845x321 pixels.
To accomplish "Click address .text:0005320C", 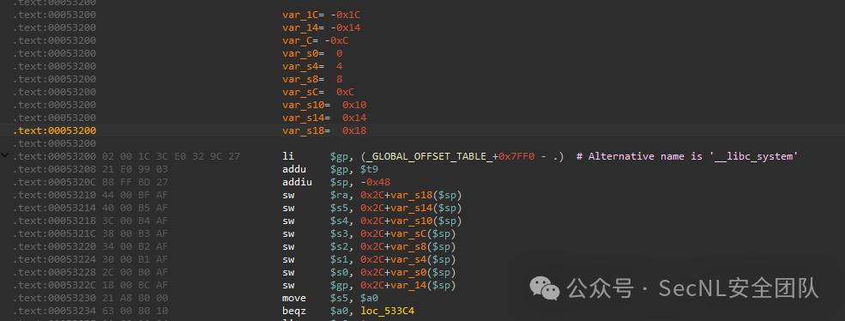I will point(54,182).
